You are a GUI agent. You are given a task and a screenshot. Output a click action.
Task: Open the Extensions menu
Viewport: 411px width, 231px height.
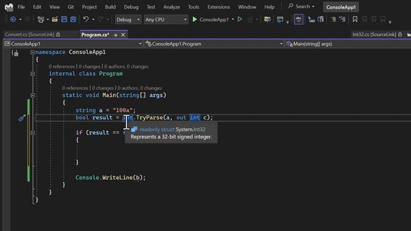coord(218,7)
